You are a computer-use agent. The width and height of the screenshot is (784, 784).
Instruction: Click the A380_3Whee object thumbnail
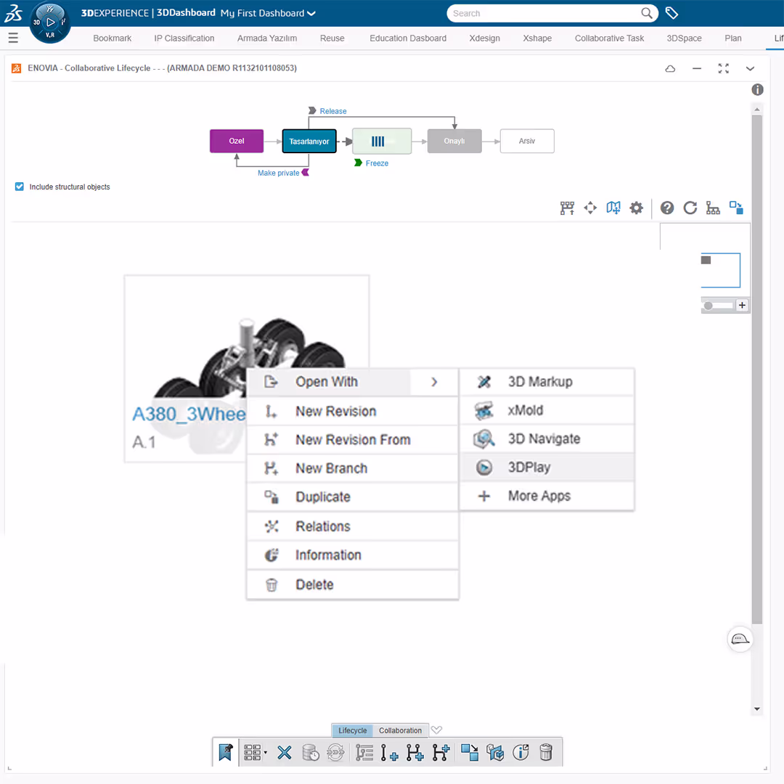pos(247,369)
